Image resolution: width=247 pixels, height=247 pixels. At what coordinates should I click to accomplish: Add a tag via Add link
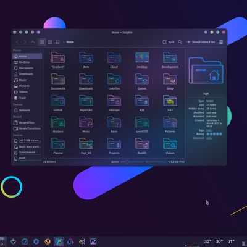(x=209, y=130)
